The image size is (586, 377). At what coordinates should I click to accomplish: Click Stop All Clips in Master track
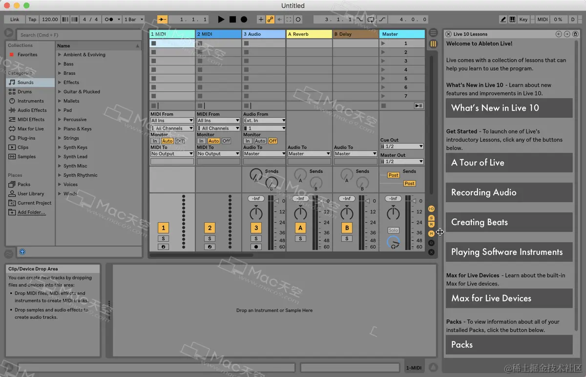pos(383,105)
